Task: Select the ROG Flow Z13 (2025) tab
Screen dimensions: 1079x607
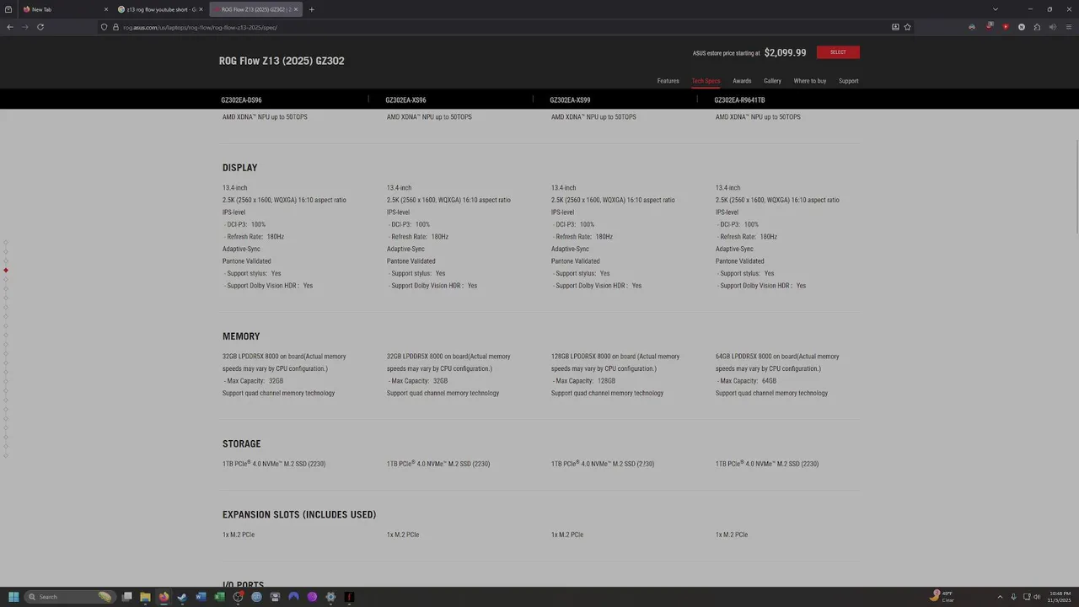Action: coord(255,9)
